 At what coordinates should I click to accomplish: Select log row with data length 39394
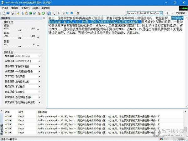coord(93,133)
